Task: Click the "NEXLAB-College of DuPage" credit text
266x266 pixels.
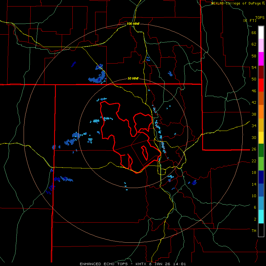Action: click(236, 3)
